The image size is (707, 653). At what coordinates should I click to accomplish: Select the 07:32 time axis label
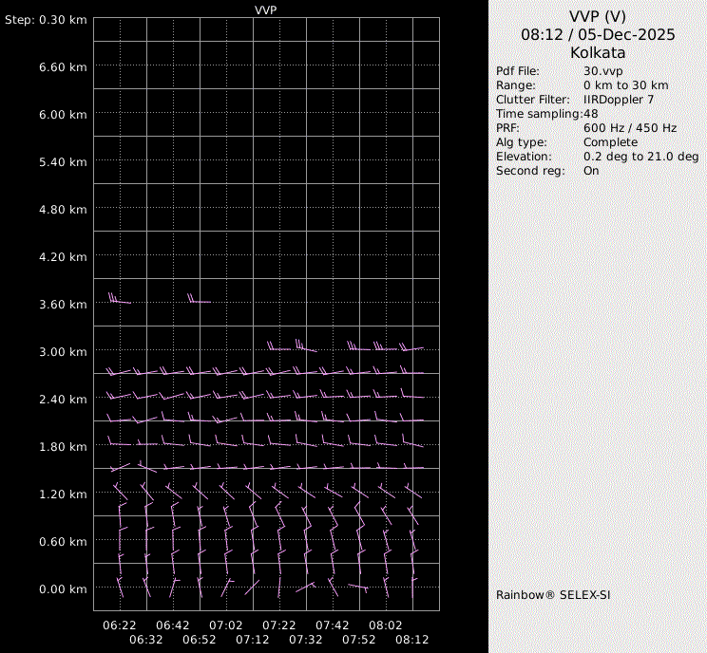pos(306,640)
